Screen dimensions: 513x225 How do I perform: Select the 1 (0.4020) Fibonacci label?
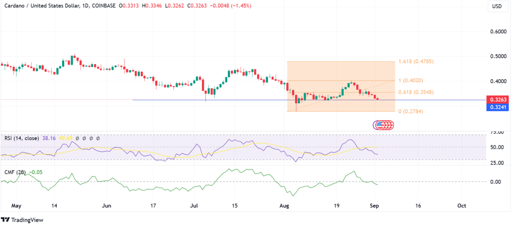click(x=411, y=81)
